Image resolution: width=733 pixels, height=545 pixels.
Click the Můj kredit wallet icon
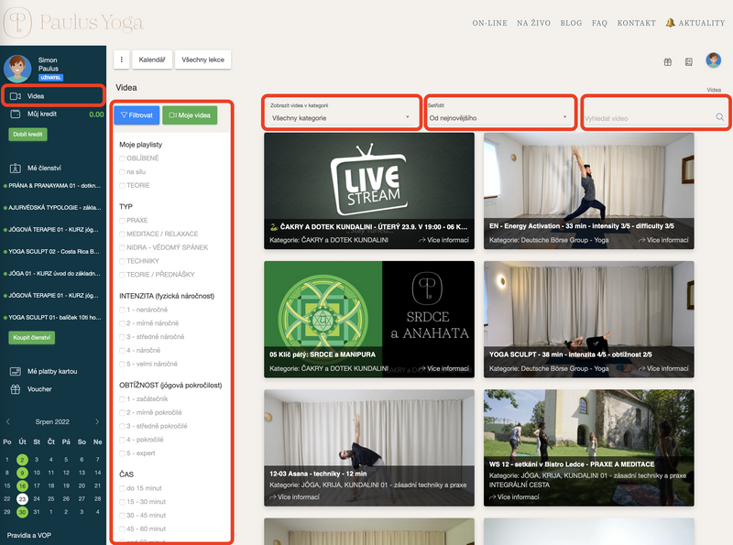(x=16, y=114)
